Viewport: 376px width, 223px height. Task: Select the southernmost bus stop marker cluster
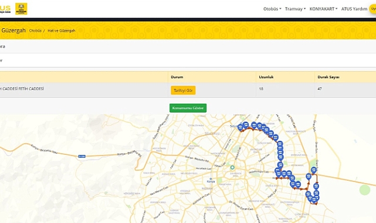click(314, 200)
